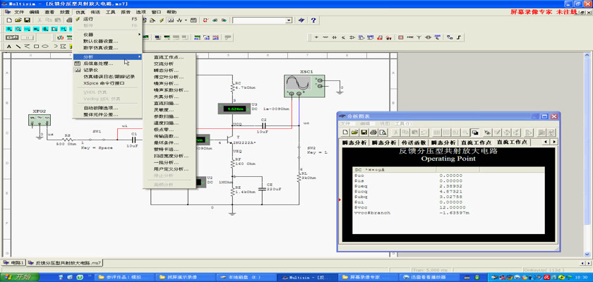Click the tab strip right arrow in Analysis Graphs

pos(554,142)
